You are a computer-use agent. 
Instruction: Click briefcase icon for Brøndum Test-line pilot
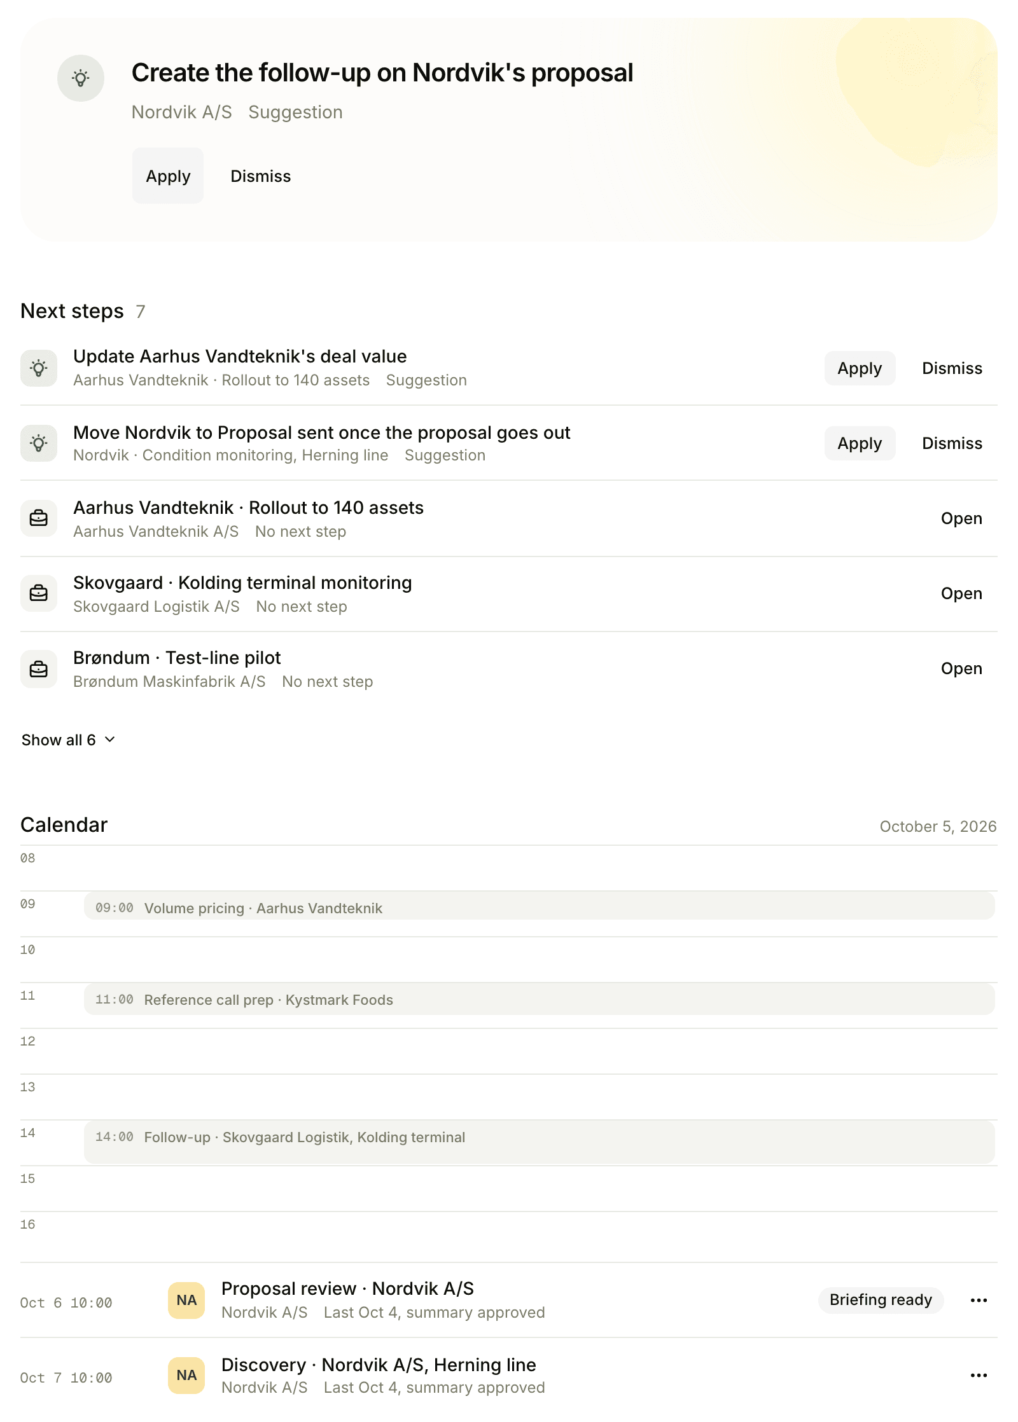[39, 668]
